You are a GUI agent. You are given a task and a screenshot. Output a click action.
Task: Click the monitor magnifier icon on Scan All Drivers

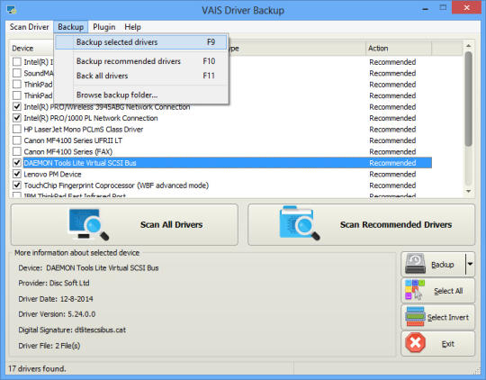tap(88, 224)
